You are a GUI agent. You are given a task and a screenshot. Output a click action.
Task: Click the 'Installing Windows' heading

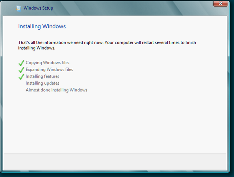coord(42,26)
